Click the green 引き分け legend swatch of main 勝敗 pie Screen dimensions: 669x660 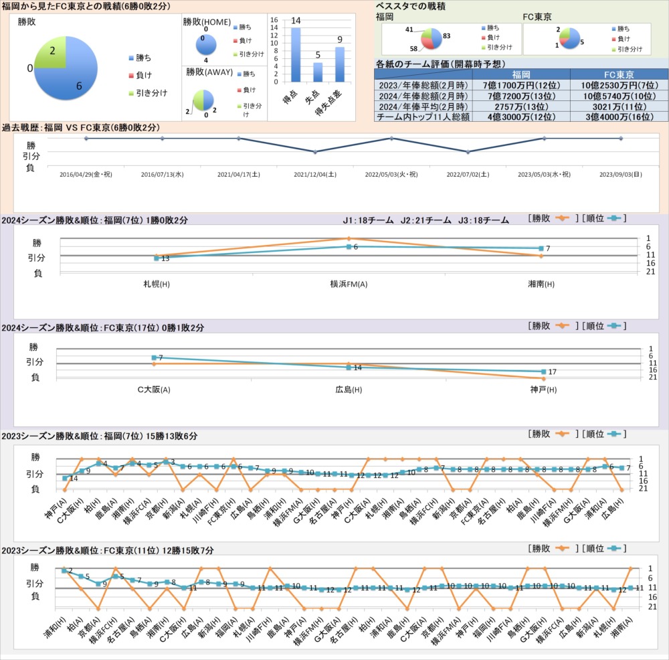pos(131,93)
